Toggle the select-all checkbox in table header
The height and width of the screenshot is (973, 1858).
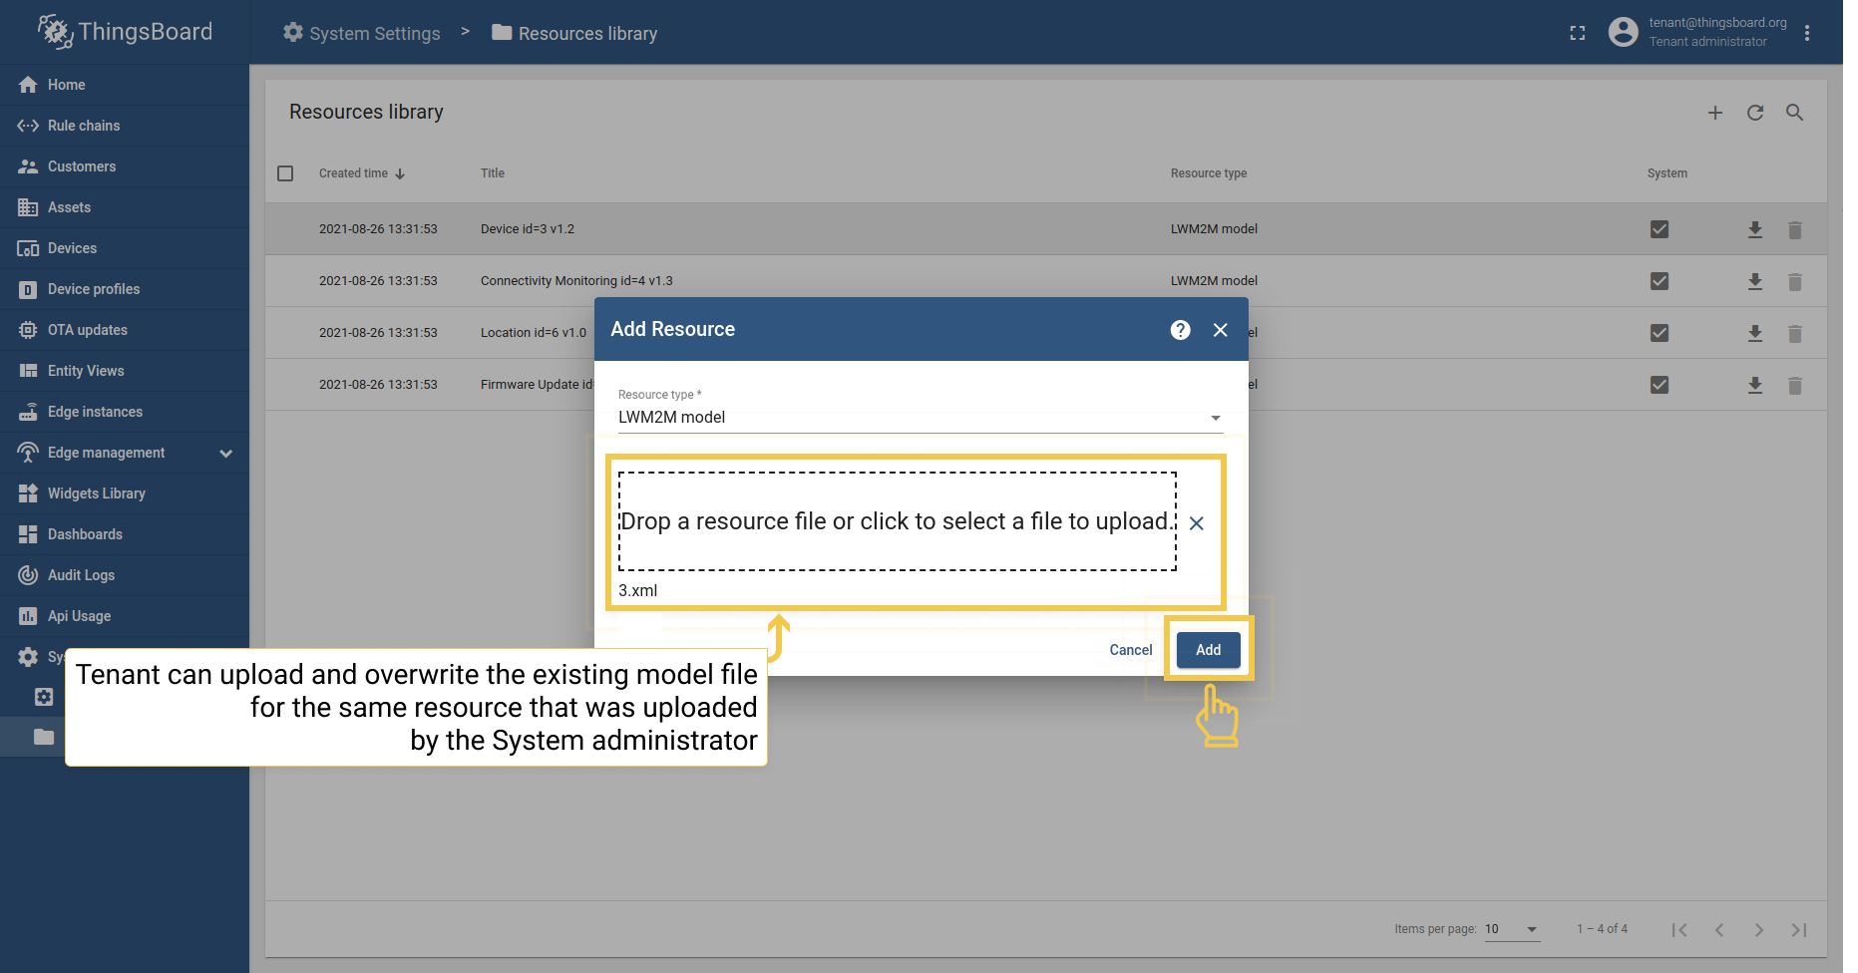tap(285, 173)
